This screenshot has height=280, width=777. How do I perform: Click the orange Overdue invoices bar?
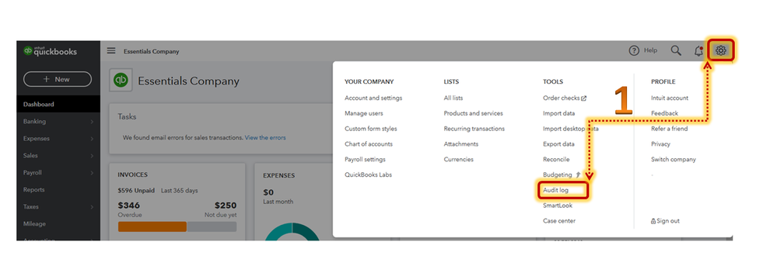152,226
